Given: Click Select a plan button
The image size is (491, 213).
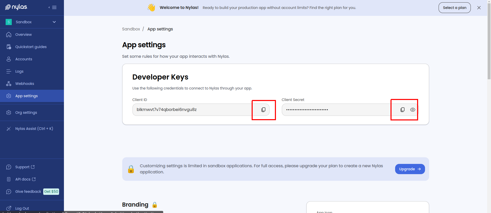Looking at the screenshot, I should pos(455,8).
